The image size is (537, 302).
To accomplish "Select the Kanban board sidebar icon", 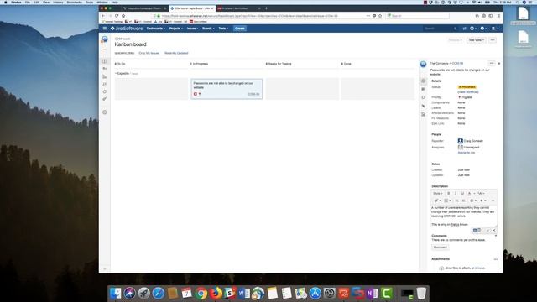I will coord(104,61).
